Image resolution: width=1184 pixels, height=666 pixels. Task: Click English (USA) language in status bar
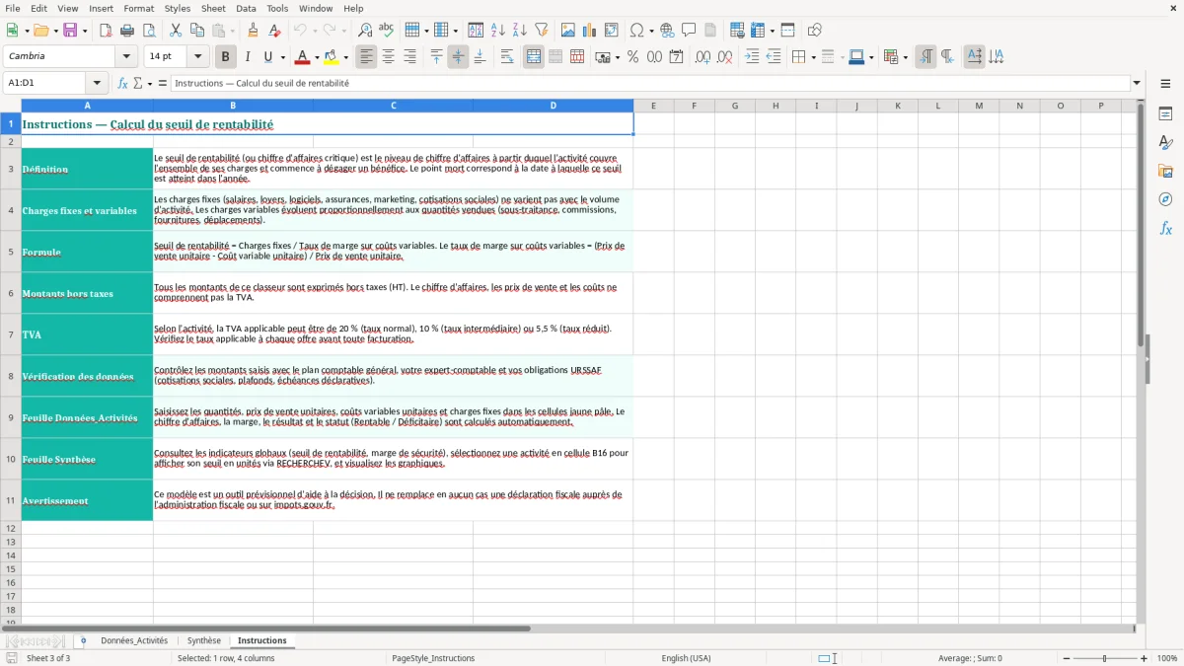(x=686, y=658)
